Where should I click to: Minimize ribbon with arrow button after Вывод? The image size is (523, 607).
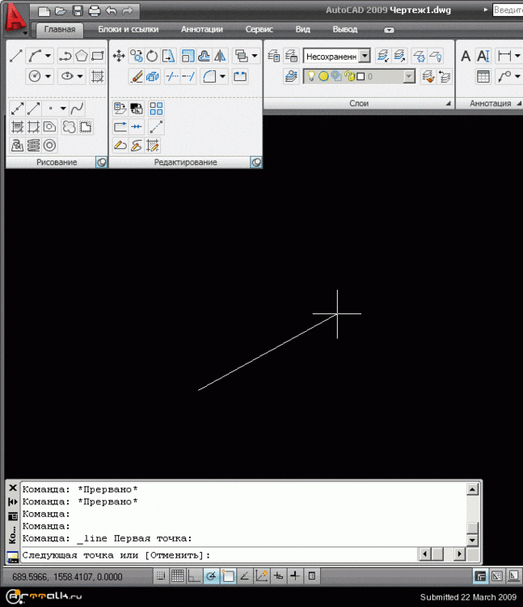click(x=389, y=30)
